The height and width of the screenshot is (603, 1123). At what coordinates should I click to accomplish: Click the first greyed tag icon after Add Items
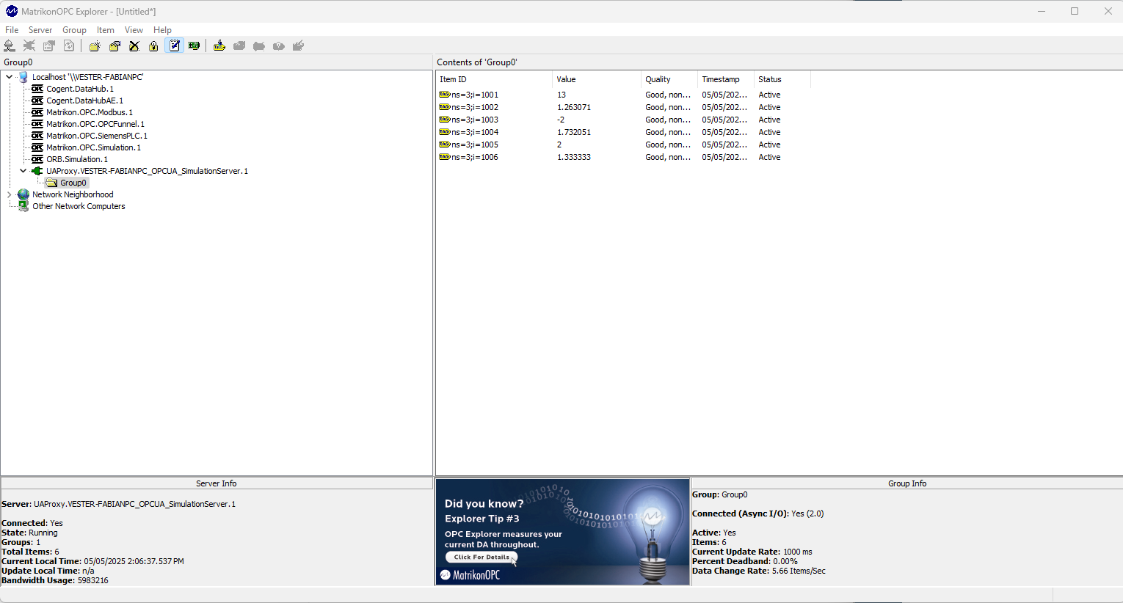point(239,45)
